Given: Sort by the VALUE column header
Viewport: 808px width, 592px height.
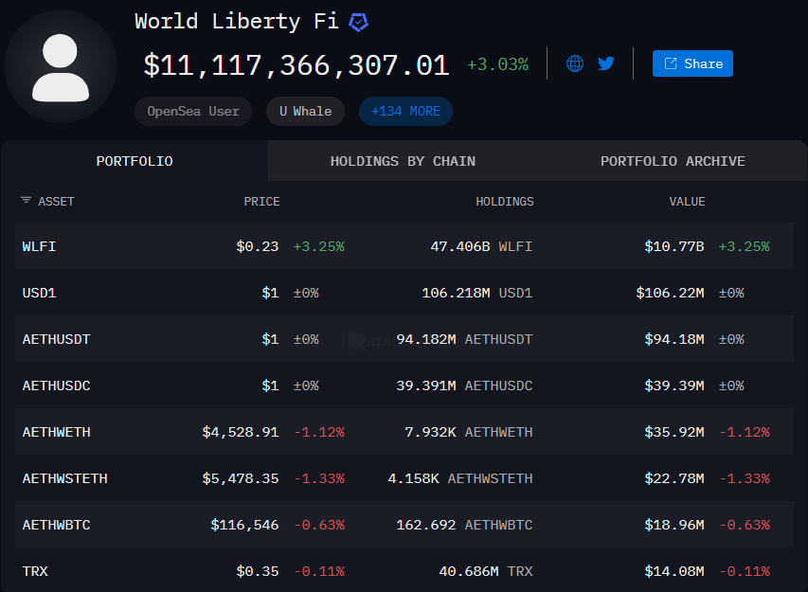Looking at the screenshot, I should coord(687,202).
